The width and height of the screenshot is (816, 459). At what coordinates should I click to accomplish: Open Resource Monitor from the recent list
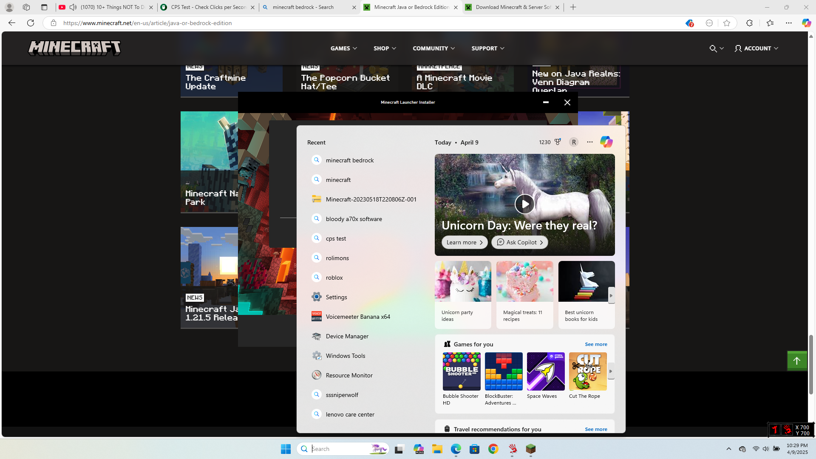(365, 375)
